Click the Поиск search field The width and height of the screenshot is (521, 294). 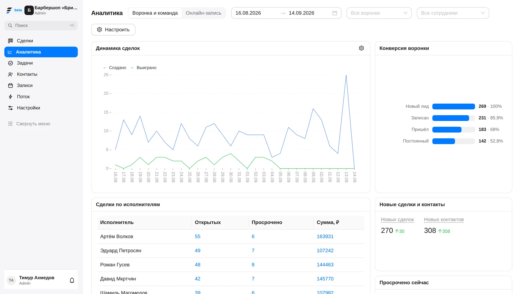[41, 25]
